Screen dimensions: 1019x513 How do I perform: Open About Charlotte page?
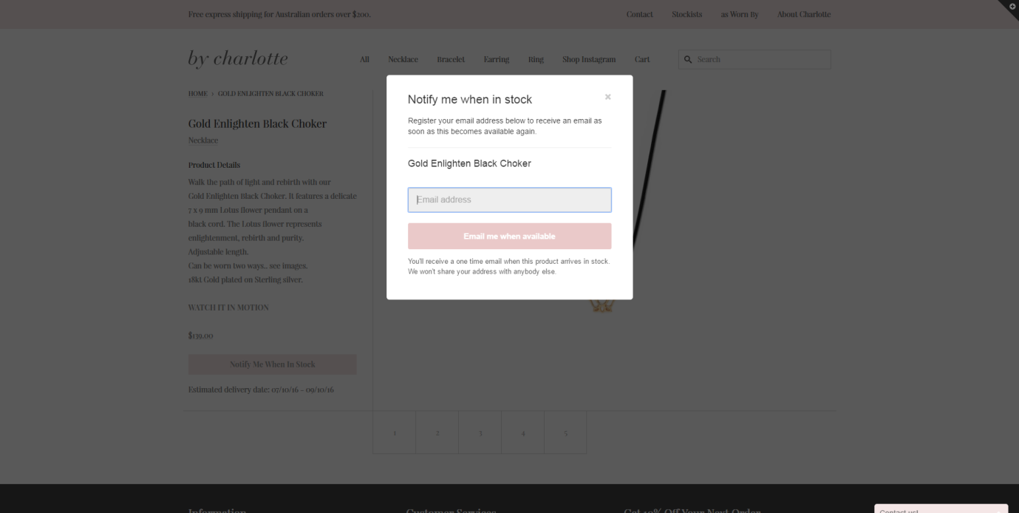(803, 15)
